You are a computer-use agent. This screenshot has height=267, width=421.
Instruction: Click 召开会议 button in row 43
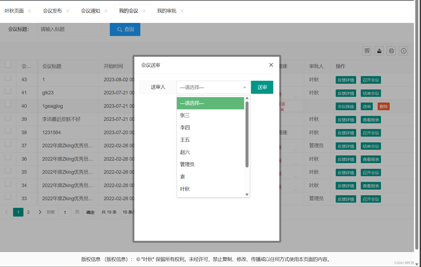pos(371,80)
